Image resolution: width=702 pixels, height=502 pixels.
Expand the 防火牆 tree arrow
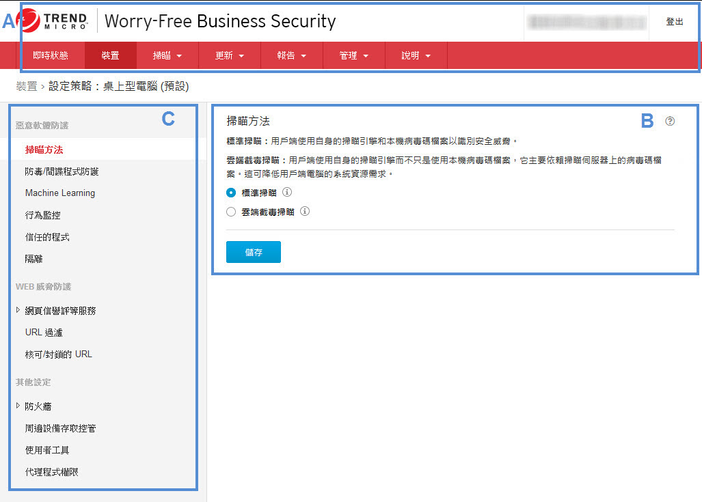coord(18,406)
